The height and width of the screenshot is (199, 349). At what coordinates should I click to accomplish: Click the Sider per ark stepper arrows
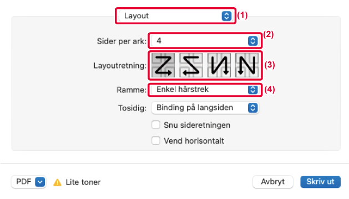252,41
